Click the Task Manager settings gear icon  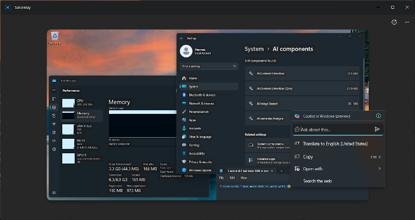(x=54, y=193)
